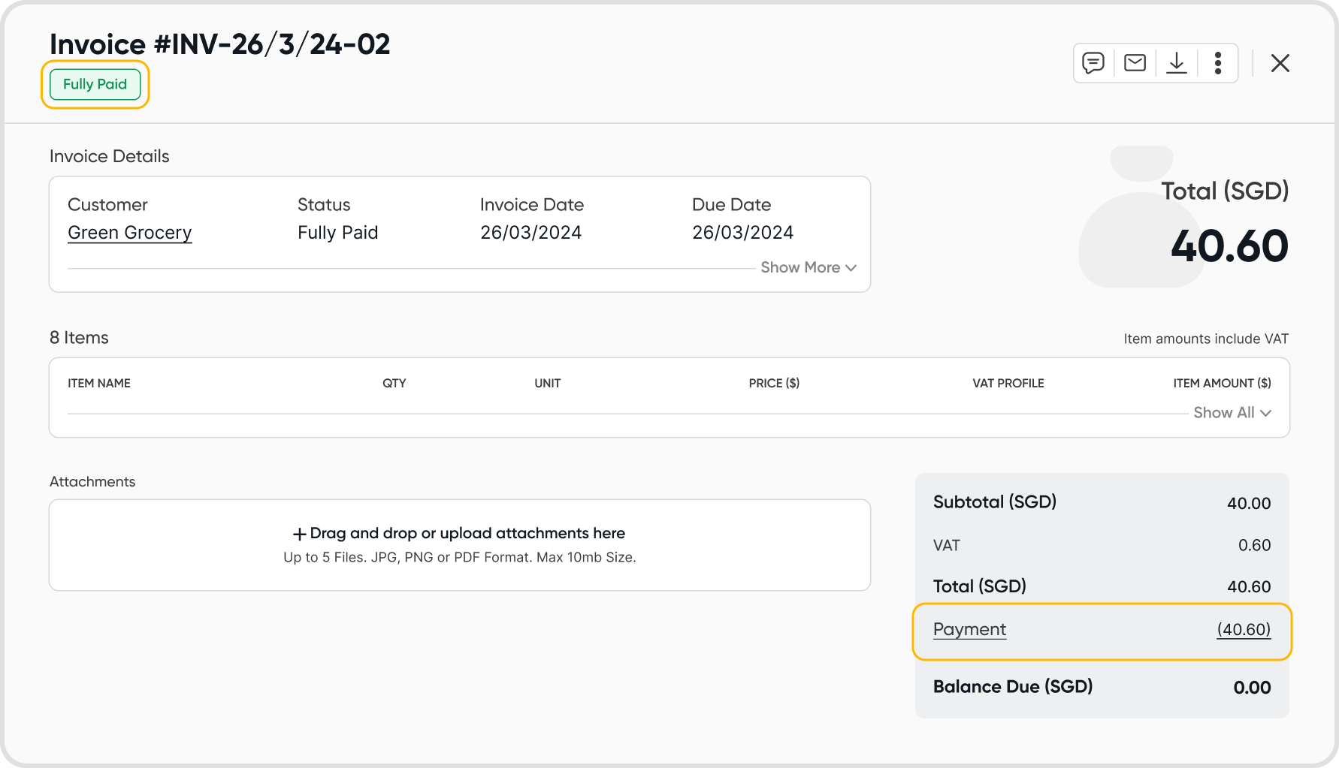Click the ITEM NAME column header
Viewport: 1339px width, 768px height.
(x=99, y=383)
